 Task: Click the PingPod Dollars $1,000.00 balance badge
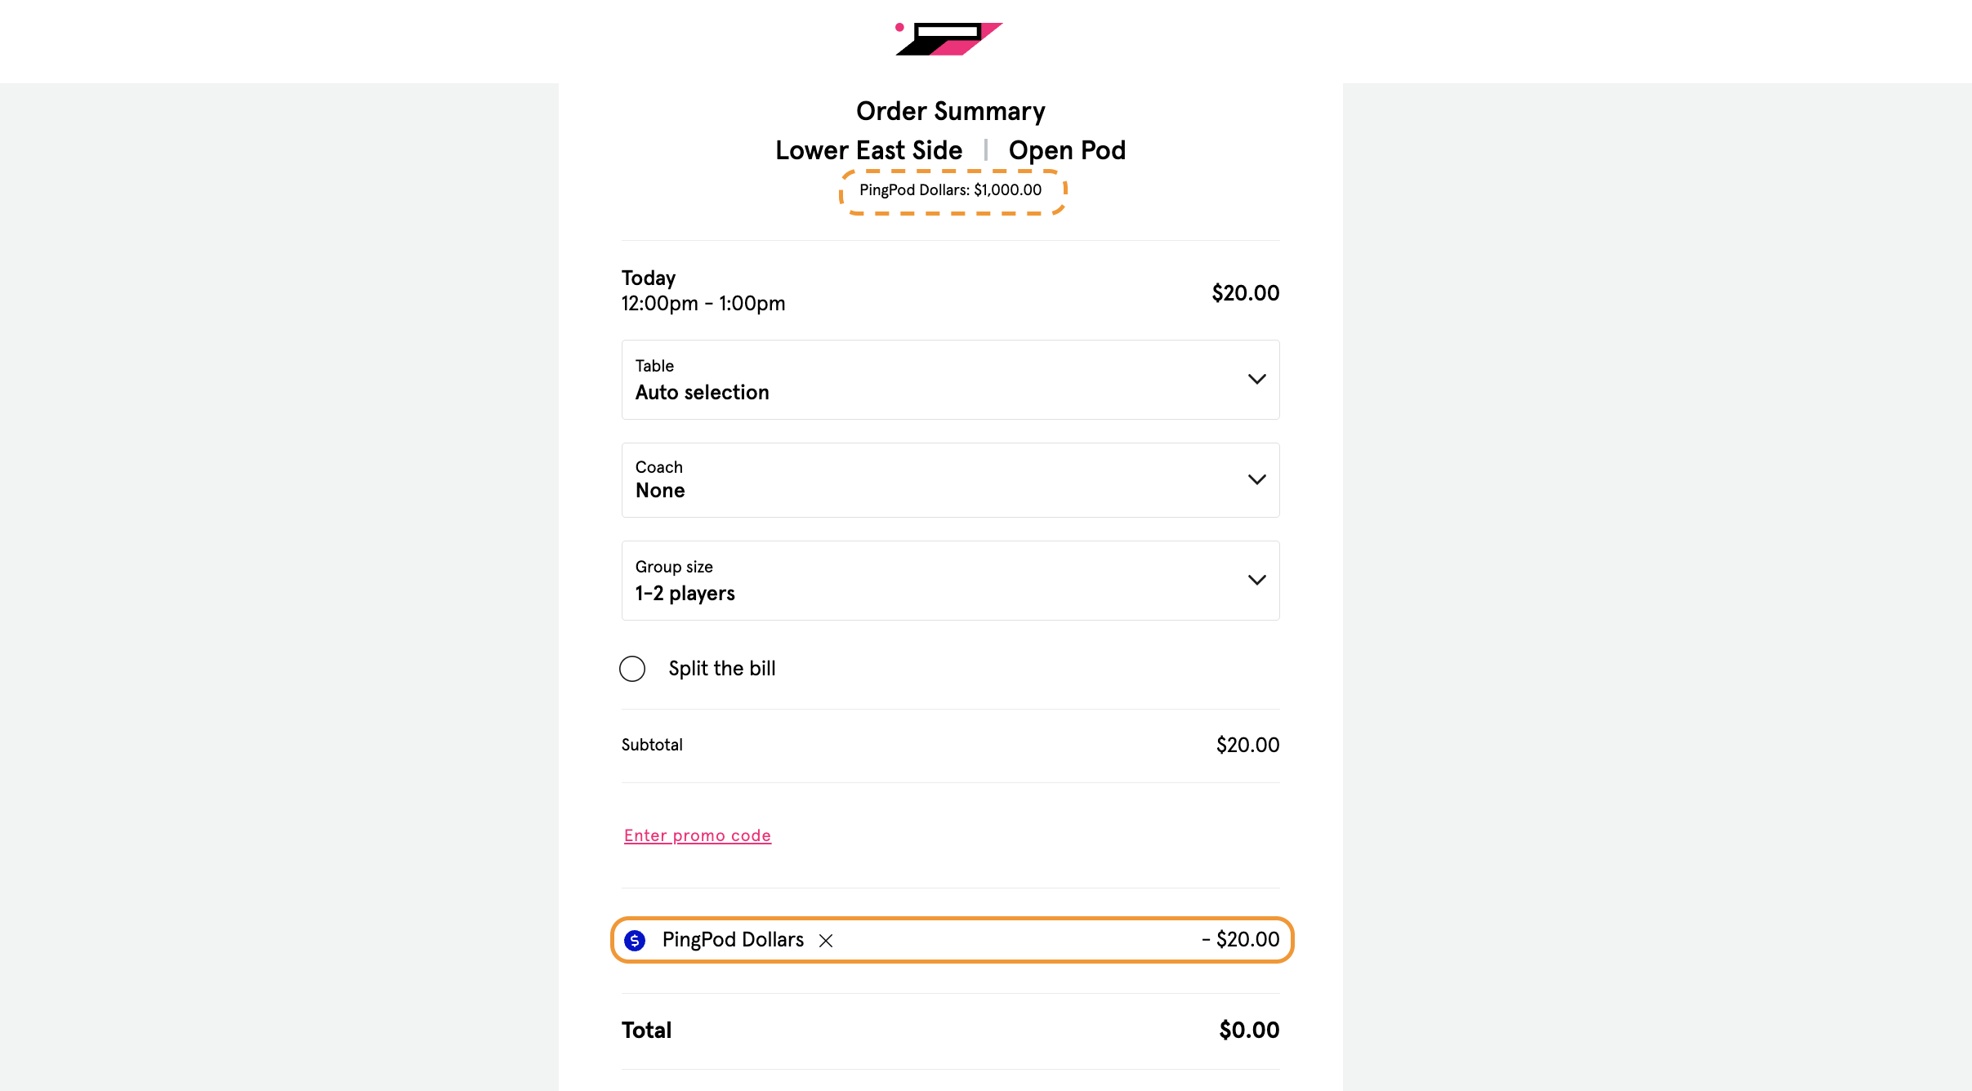coord(950,190)
